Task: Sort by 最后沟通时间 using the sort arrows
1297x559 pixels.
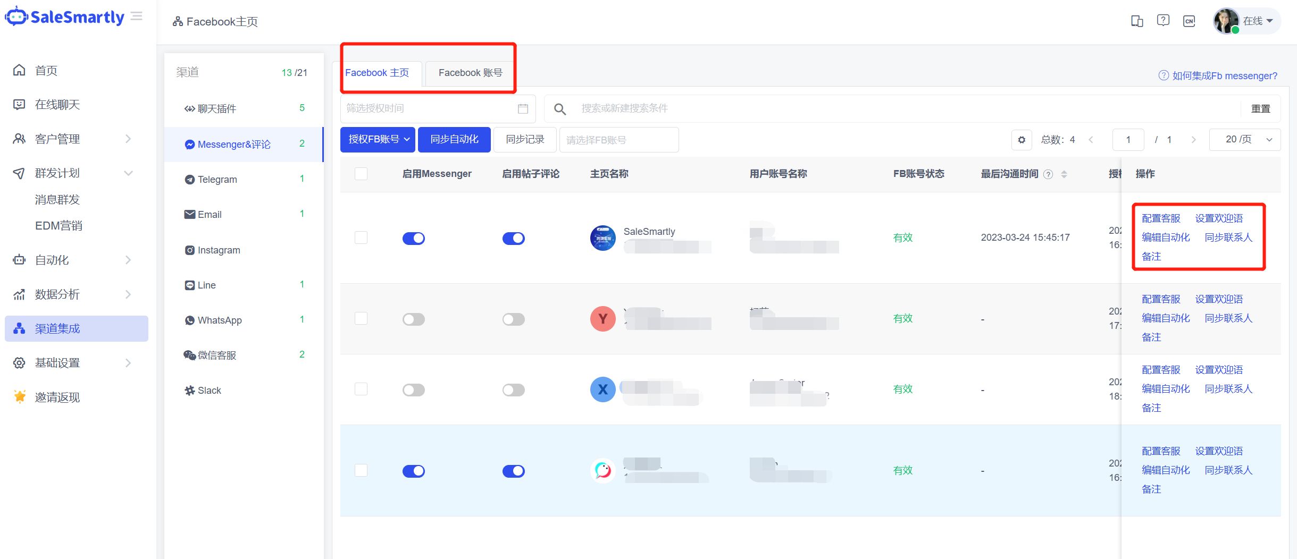Action: tap(1064, 174)
